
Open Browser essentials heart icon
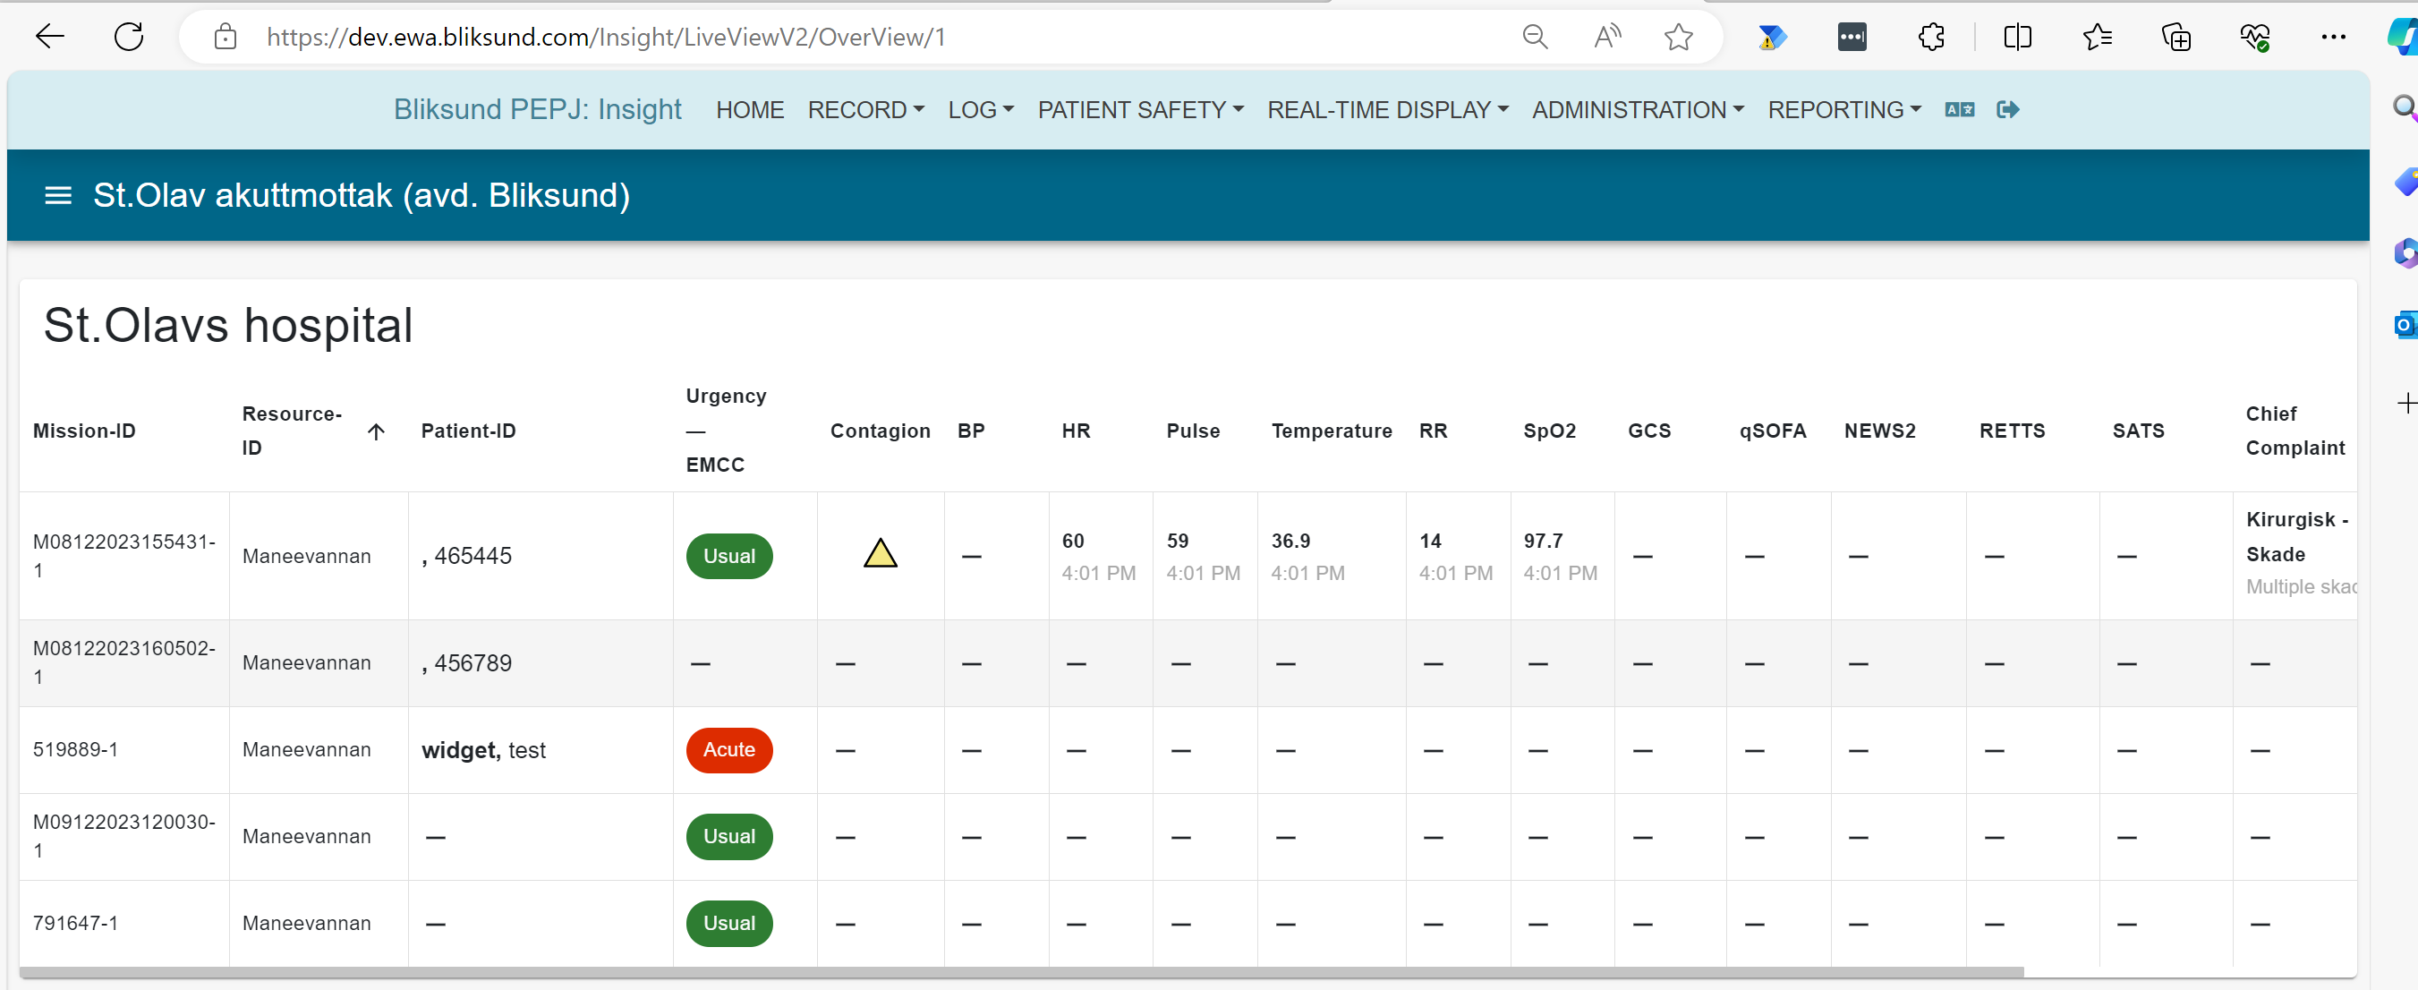2254,37
